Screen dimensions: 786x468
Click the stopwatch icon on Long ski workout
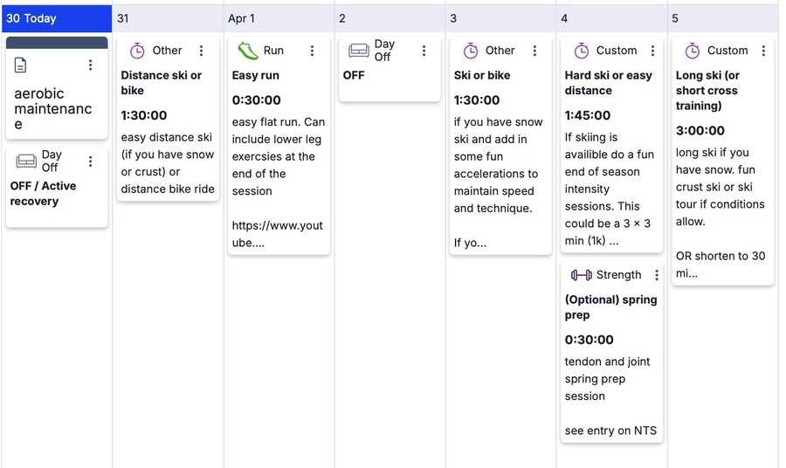pyautogui.click(x=692, y=51)
